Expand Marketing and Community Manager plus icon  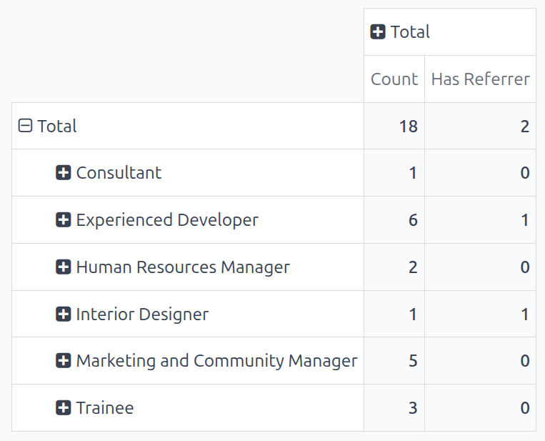64,361
